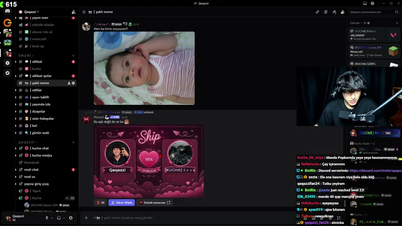
Task: Join the Yayım voice channel
Action: coord(46,191)
